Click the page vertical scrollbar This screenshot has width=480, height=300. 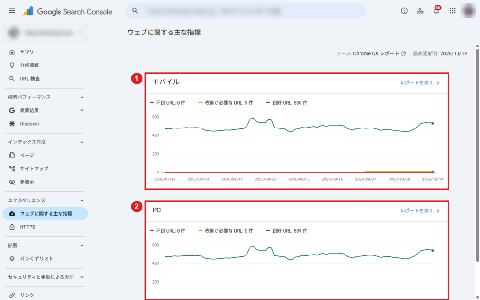point(477,155)
